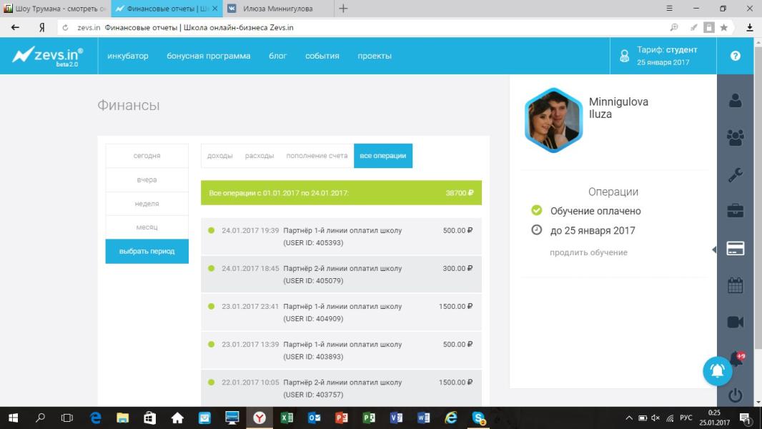Open the briefcase icon in sidebar
This screenshot has height=429, width=762.
point(735,211)
